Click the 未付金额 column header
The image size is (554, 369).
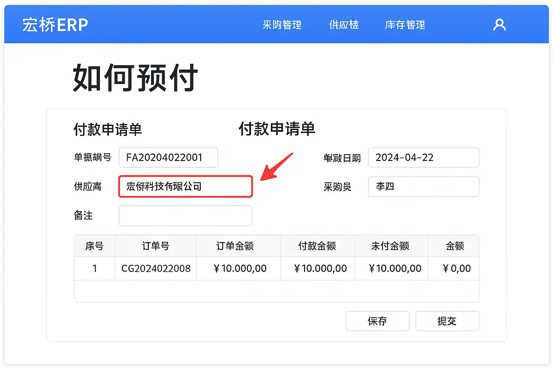pos(391,246)
